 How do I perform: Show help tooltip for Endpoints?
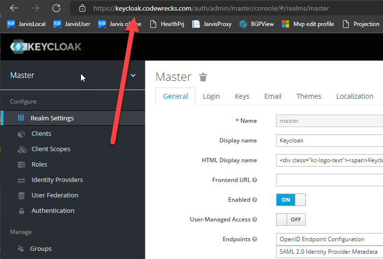point(254,239)
